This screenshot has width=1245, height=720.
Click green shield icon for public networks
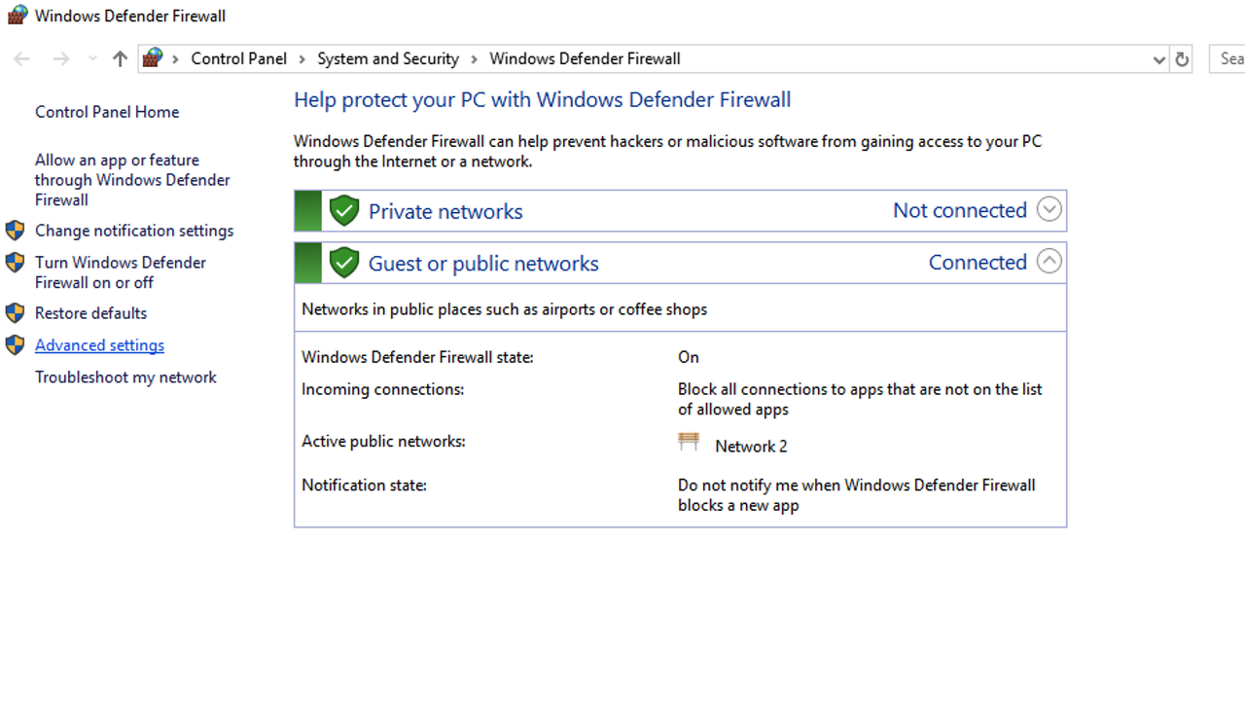(344, 263)
